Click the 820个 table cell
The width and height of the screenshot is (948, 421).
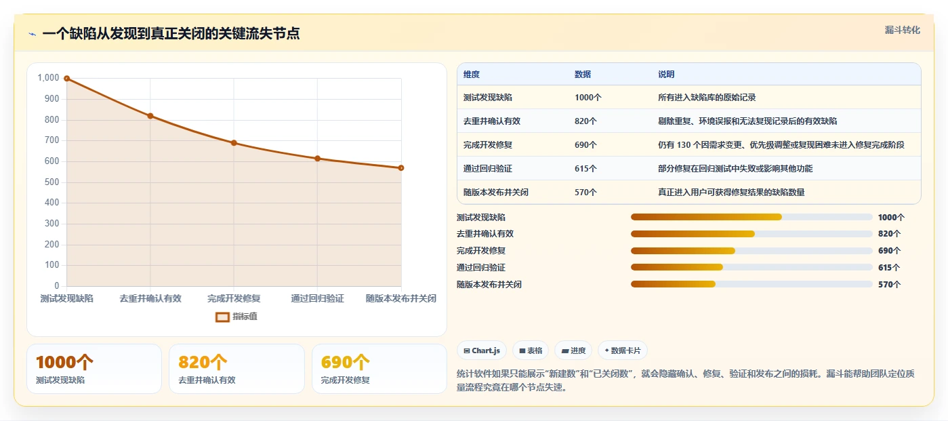(x=585, y=121)
